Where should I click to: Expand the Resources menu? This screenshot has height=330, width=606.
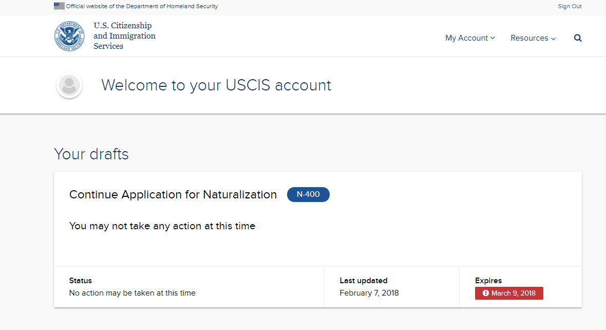click(533, 38)
